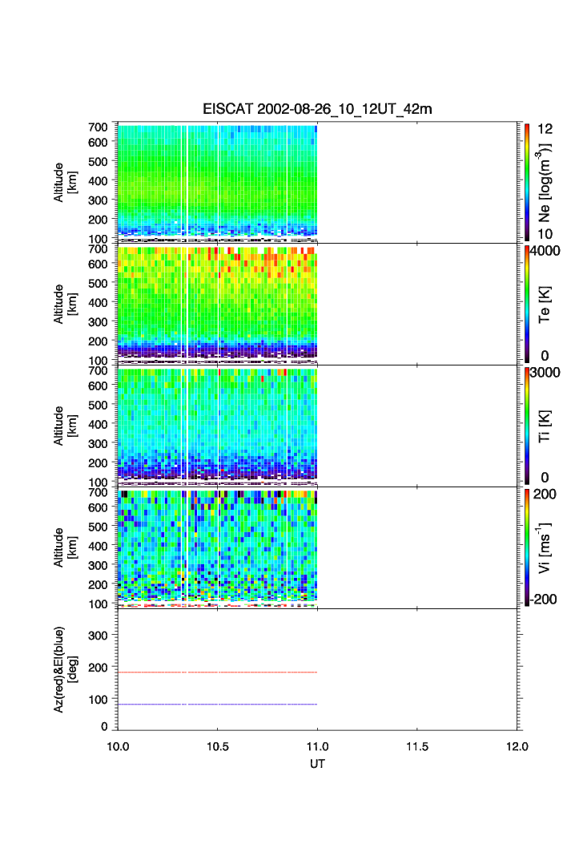
Task: Click the 11.5 tick label on UT axis
Action: pos(417,746)
